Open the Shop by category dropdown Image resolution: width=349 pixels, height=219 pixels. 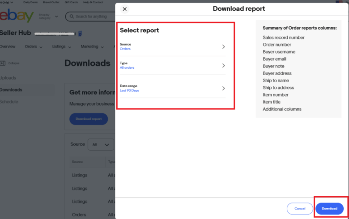(x=48, y=17)
